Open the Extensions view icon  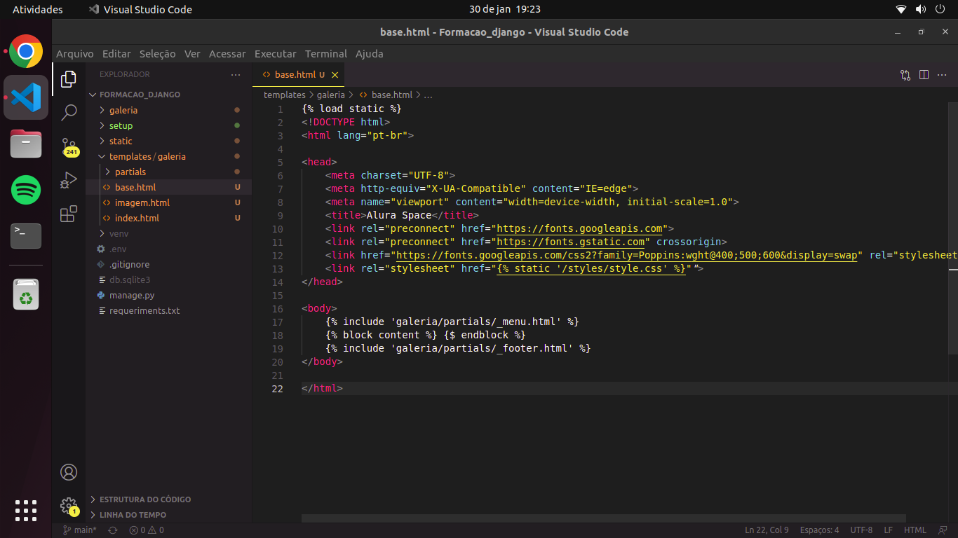coord(69,214)
